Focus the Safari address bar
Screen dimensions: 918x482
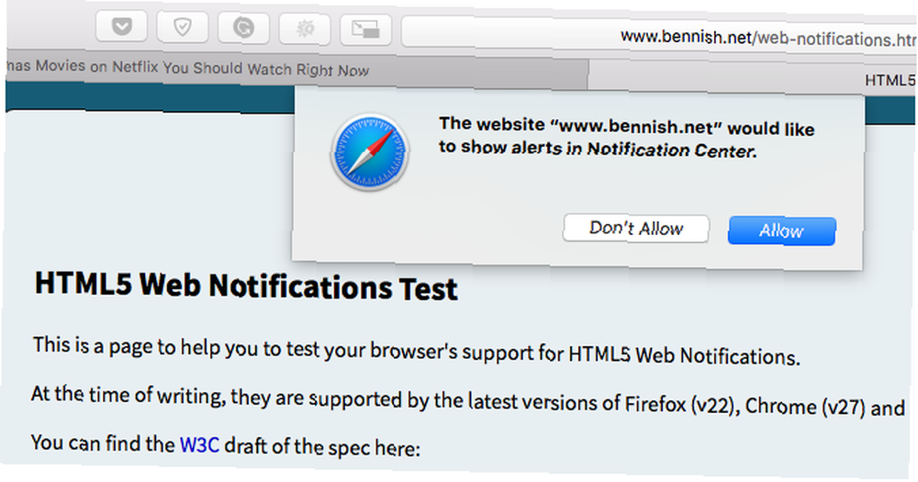tap(659, 35)
